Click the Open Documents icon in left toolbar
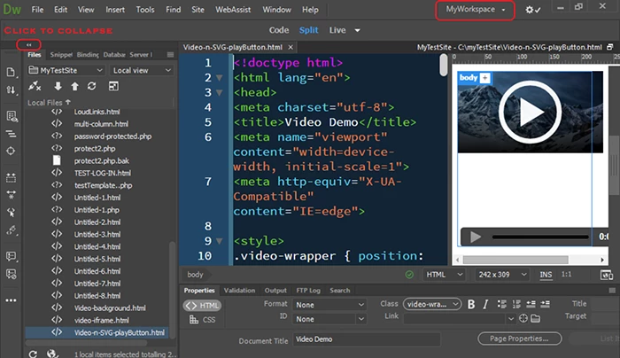620x358 pixels. click(11, 72)
